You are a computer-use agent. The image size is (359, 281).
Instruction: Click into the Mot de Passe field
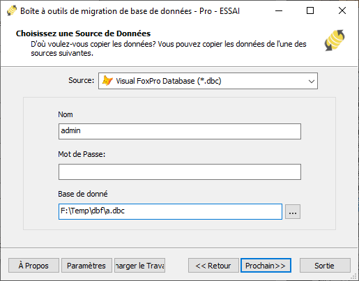coord(180,172)
